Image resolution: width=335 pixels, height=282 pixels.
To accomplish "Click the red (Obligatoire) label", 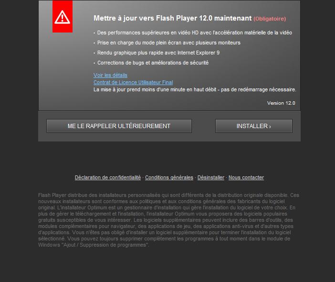I will coord(270,19).
